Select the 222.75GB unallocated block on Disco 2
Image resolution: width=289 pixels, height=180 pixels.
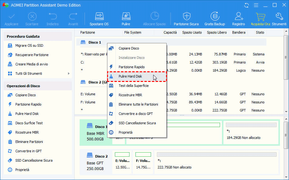(216, 162)
